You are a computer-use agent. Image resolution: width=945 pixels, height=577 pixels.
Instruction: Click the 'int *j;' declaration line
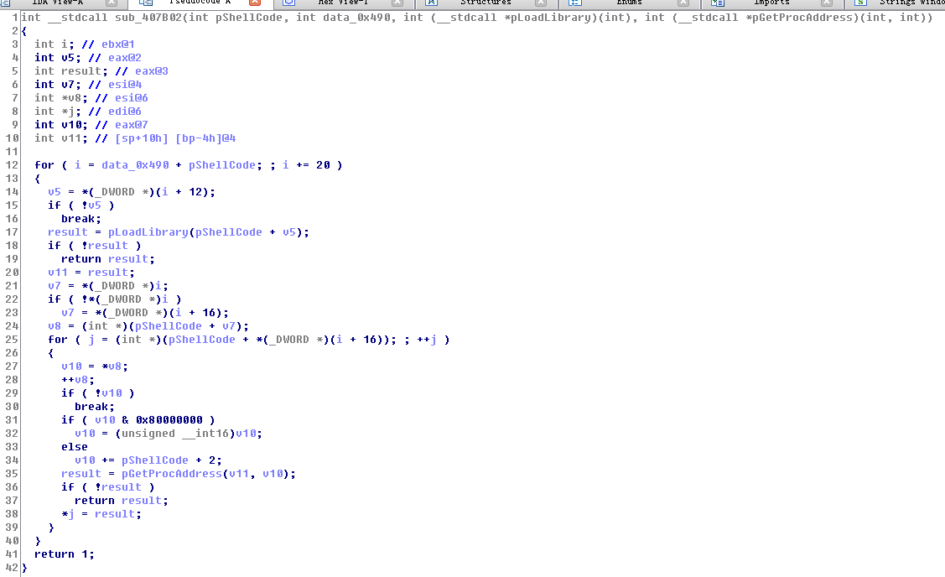[88, 111]
